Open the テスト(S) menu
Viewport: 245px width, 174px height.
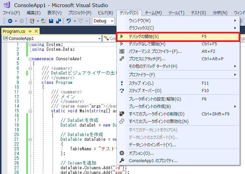pos(198,13)
